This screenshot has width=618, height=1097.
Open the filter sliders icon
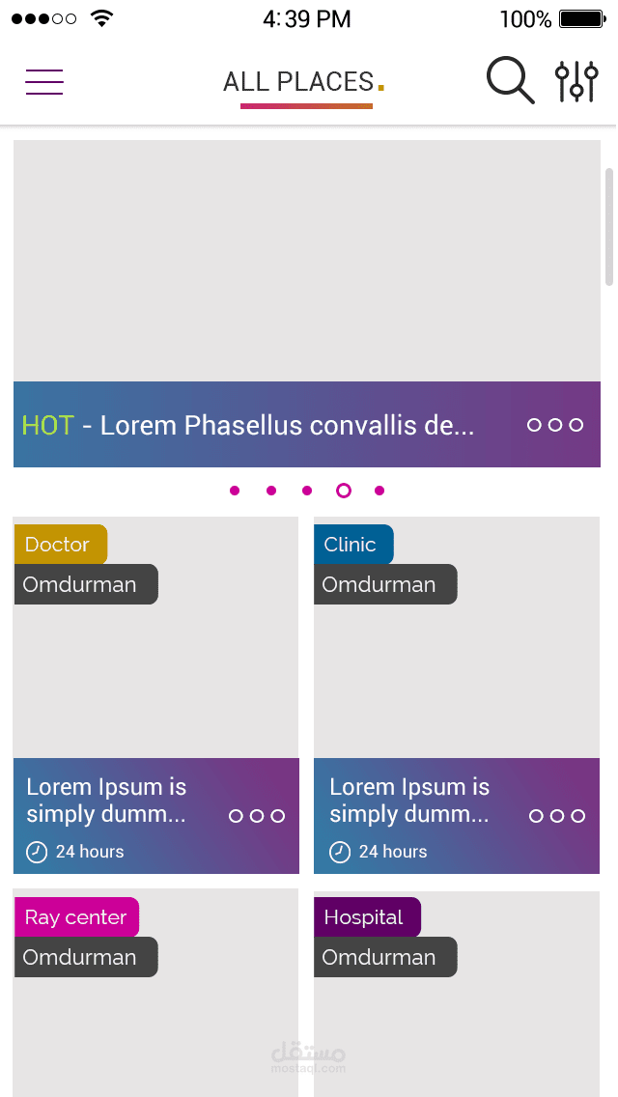(x=576, y=81)
